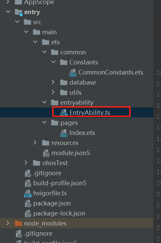The height and width of the screenshot is (243, 161).
Task: Expand the node_modules folder
Action: pyautogui.click(x=8, y=223)
